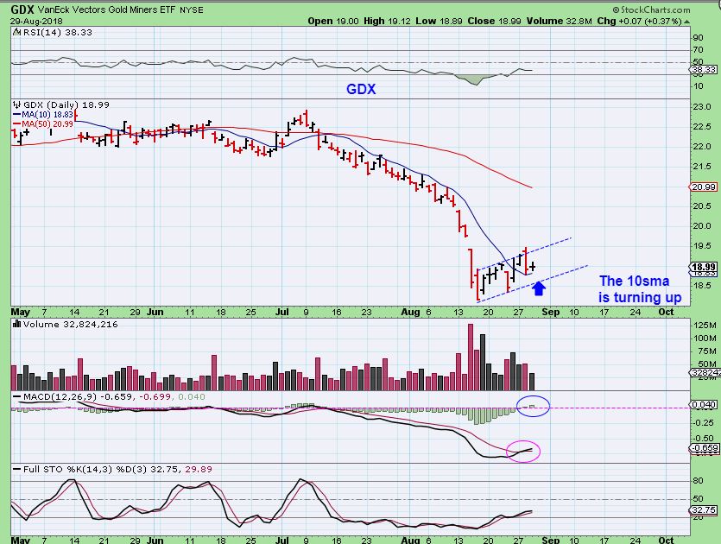Click the MA(50) 20.99 legend entry

(43, 124)
